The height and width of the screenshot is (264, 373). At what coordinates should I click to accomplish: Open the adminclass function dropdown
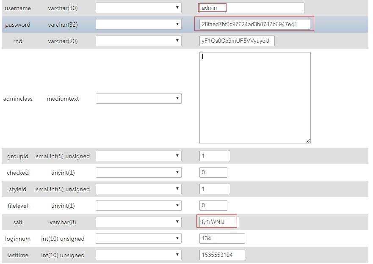click(138, 98)
